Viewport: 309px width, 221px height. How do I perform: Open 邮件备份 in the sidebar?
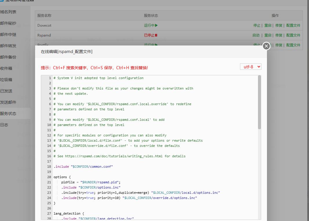tap(8, 57)
